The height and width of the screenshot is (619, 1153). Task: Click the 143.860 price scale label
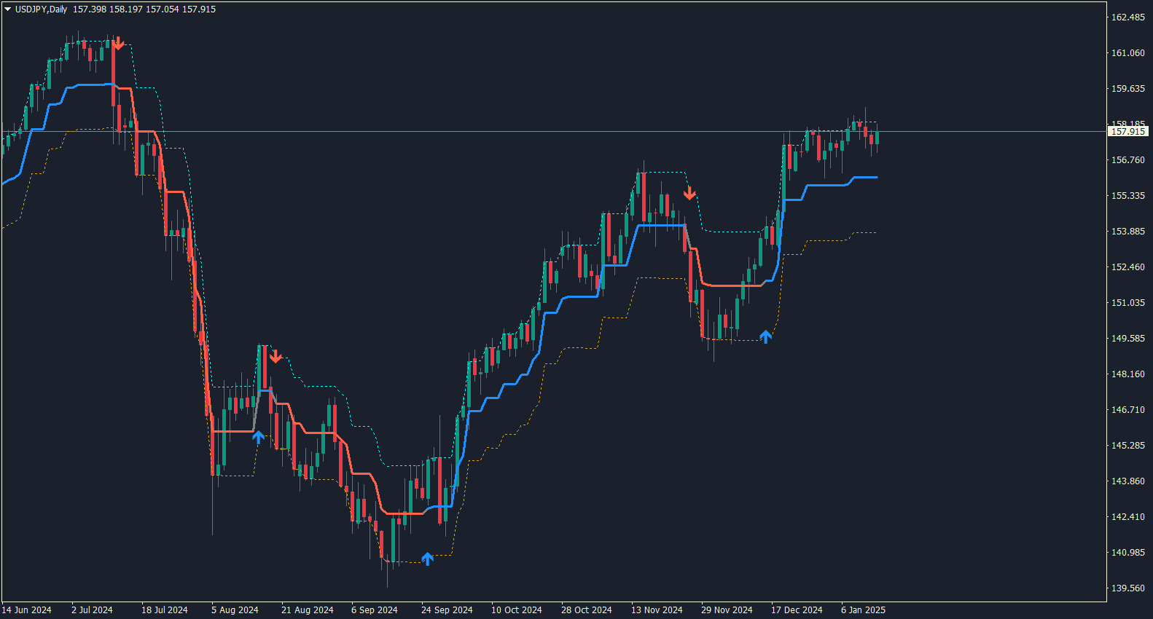point(1127,481)
